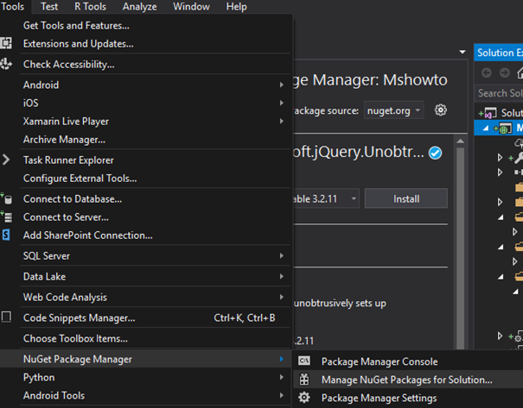
Task: Focus the Search Solution Explorer field
Action: point(499,93)
